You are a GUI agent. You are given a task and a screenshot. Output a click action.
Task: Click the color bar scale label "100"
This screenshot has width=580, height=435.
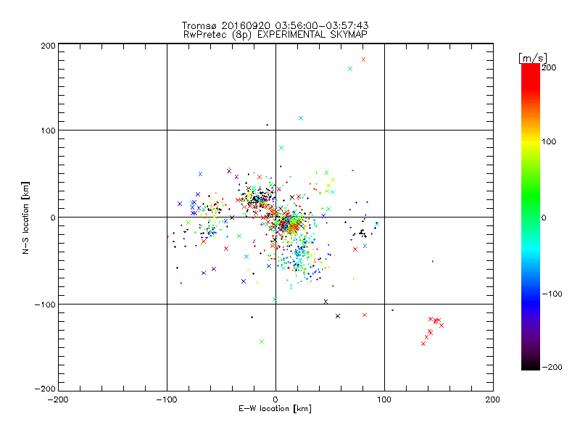click(x=549, y=141)
